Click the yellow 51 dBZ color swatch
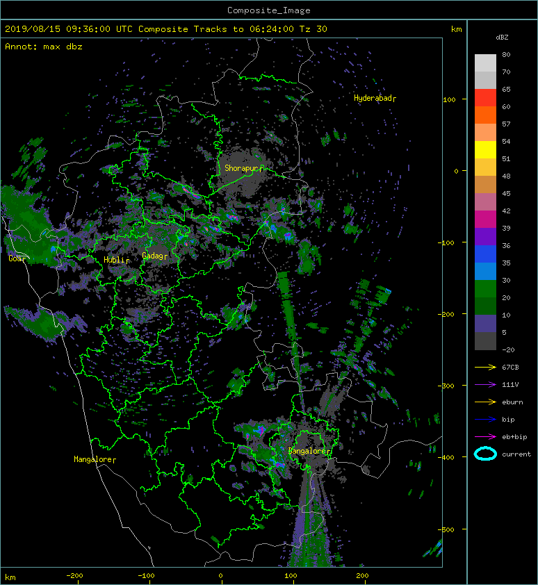 click(x=485, y=150)
